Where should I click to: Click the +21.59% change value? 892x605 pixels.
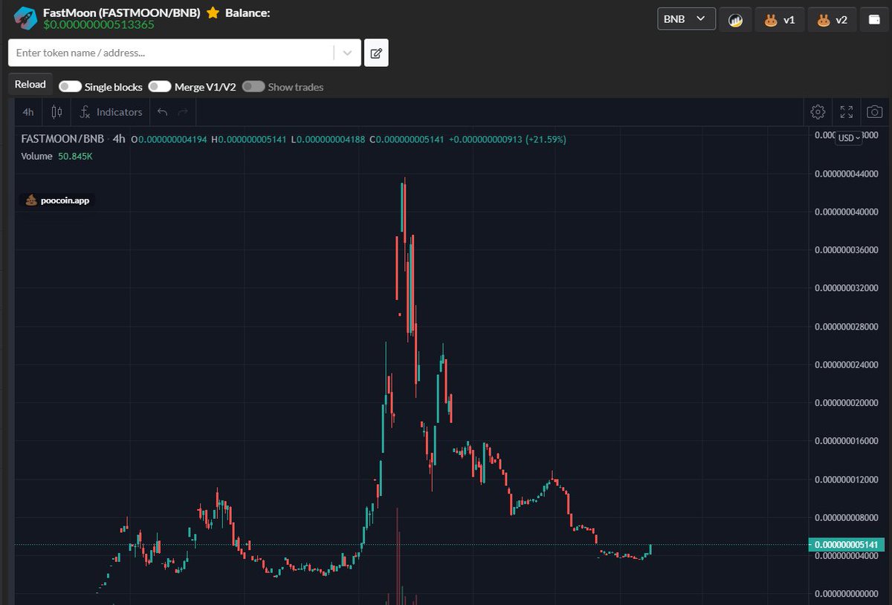pyautogui.click(x=546, y=139)
